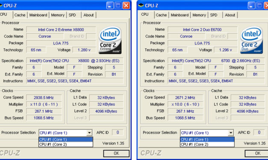Screen dimensions: 268x160
Task: Click the Intel Core 2 Duo E6700 name field
Action: 202,30
